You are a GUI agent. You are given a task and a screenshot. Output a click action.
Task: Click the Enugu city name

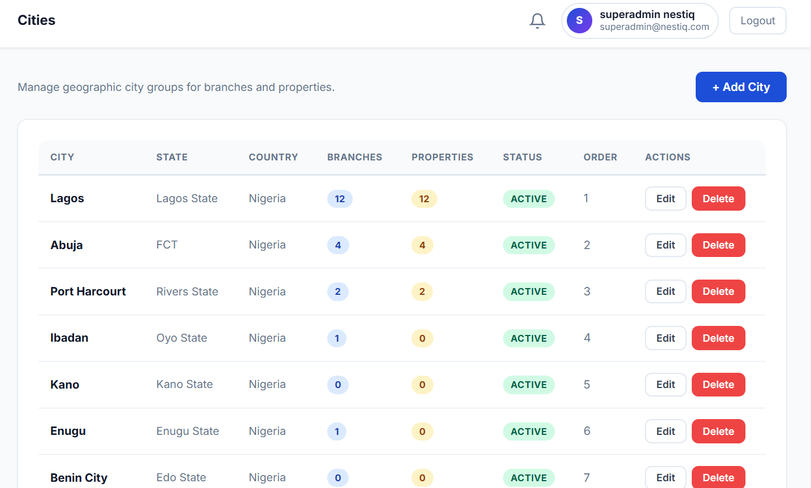[68, 431]
